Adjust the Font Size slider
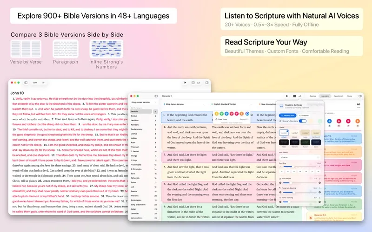 click(300, 167)
